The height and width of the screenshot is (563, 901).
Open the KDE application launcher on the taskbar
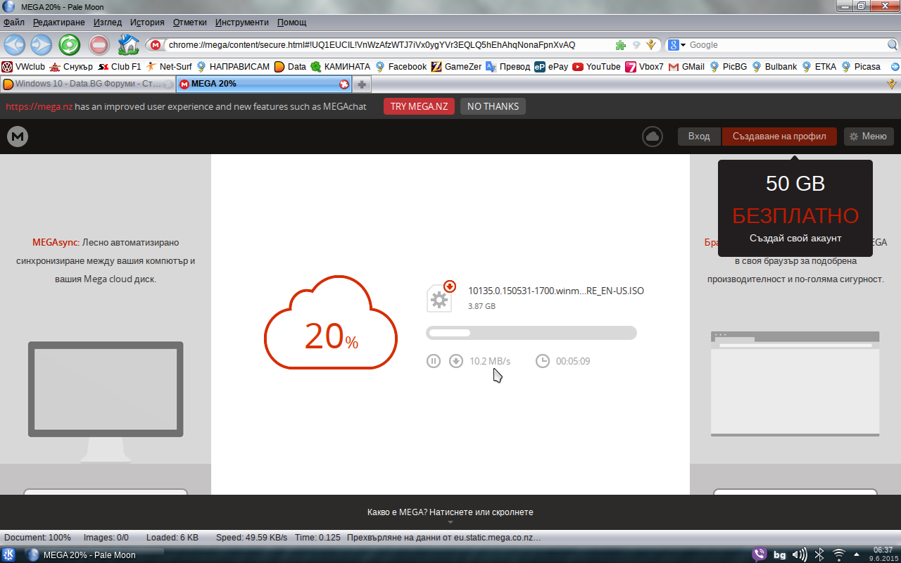(x=9, y=555)
